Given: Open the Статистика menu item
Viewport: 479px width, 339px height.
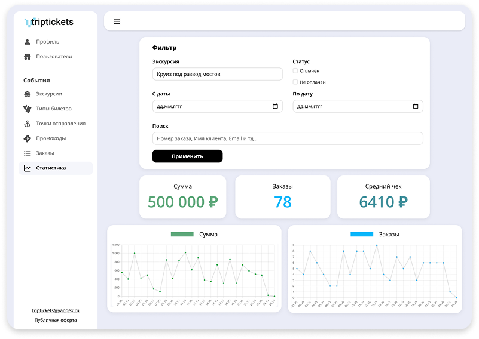Looking at the screenshot, I should pos(51,168).
